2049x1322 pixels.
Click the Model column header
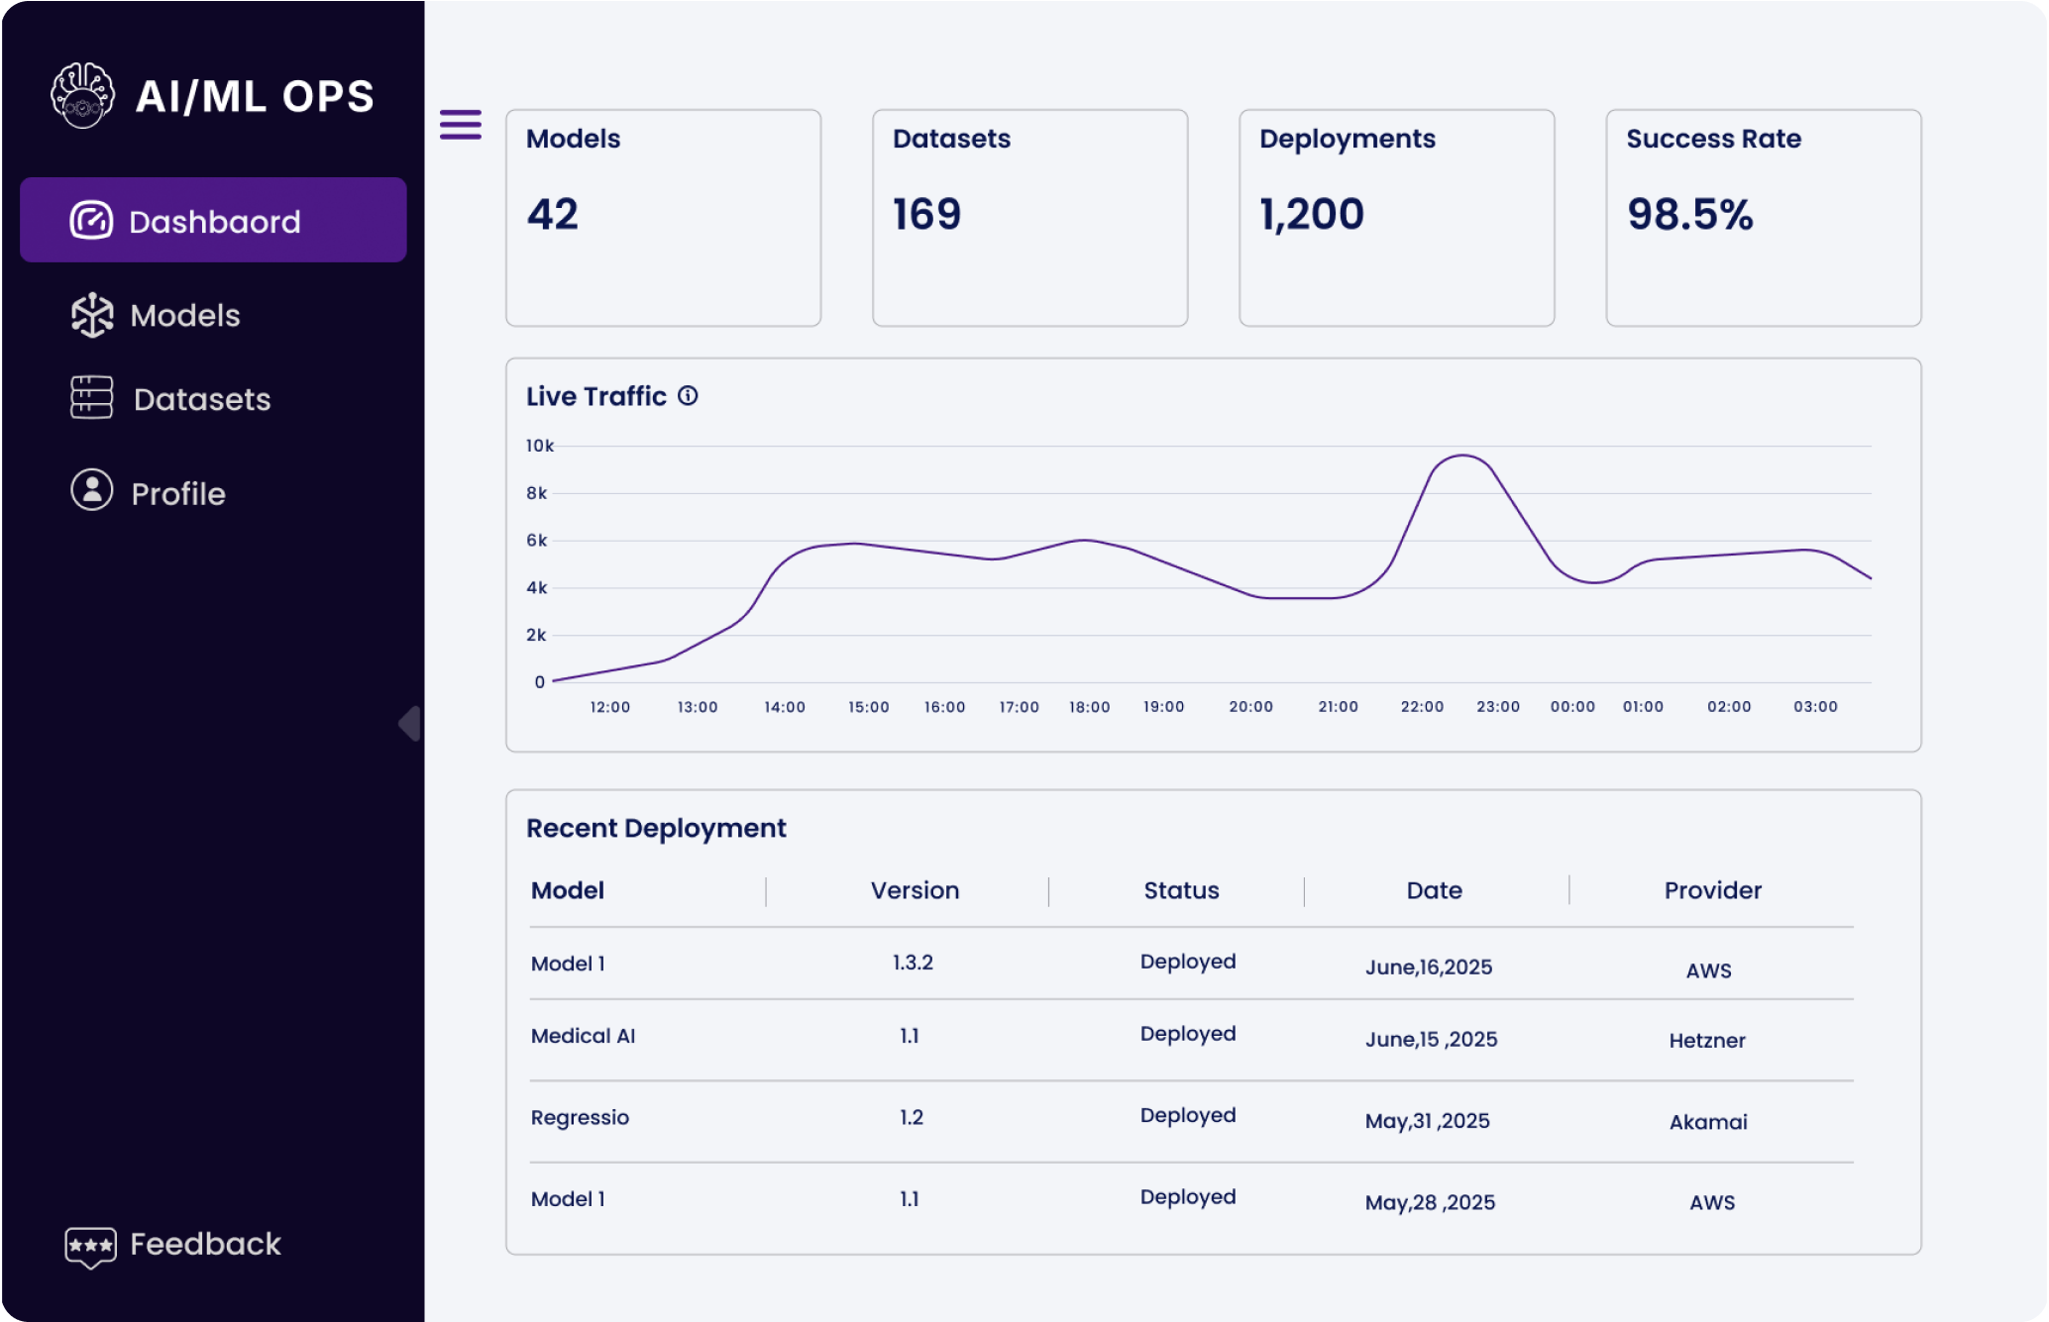coord(568,890)
